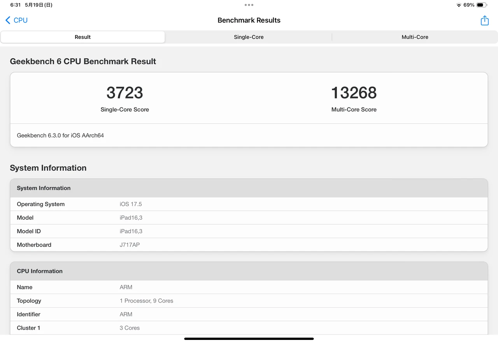Screen dimensions: 498x343
Task: Tap the iOS 17.5 value
Action: tap(131, 204)
